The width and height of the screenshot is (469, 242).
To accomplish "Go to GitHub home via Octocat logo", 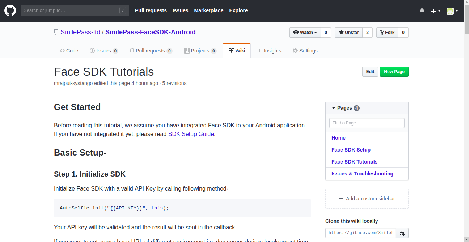I will click(10, 10).
